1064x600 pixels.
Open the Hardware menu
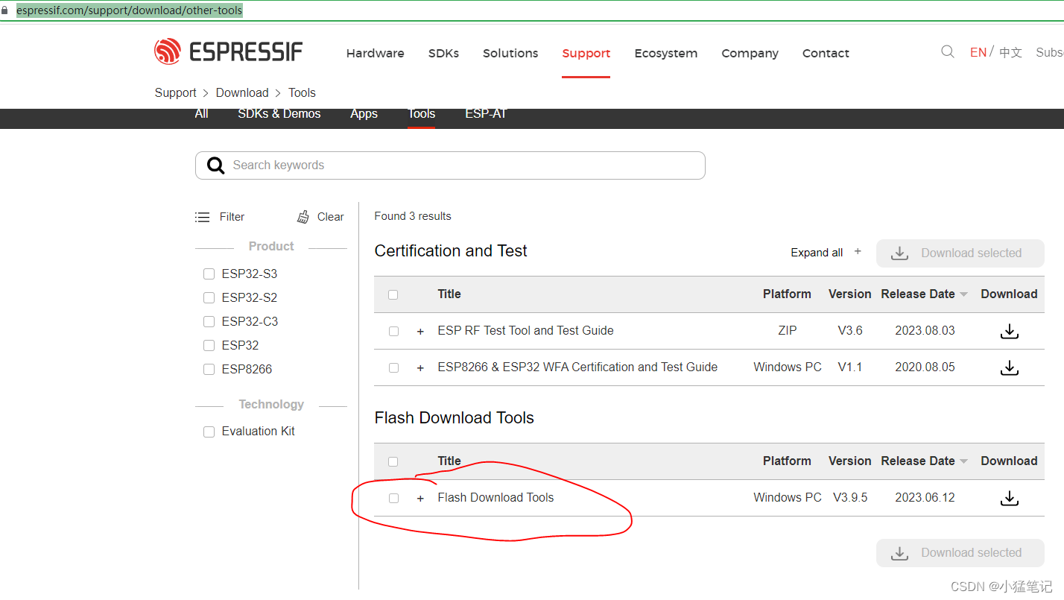375,53
